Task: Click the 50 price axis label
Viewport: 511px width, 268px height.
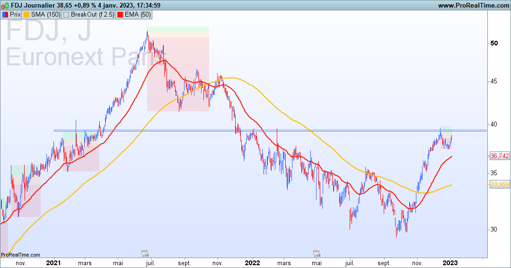Action: coord(494,43)
